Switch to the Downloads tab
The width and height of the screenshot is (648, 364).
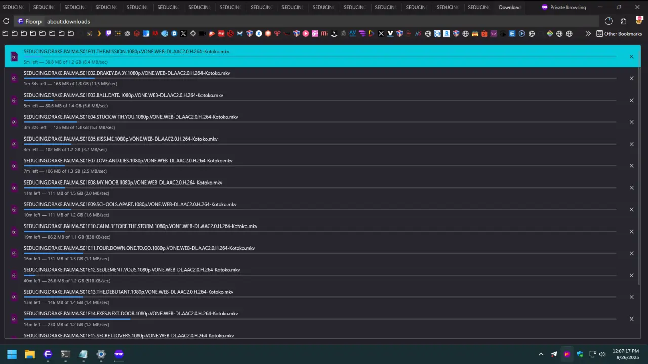(x=509, y=7)
